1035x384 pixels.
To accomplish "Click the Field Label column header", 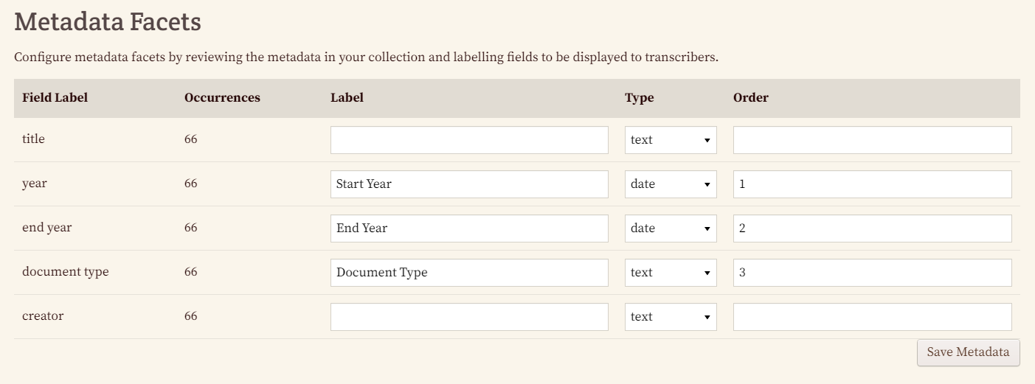I will (x=55, y=98).
